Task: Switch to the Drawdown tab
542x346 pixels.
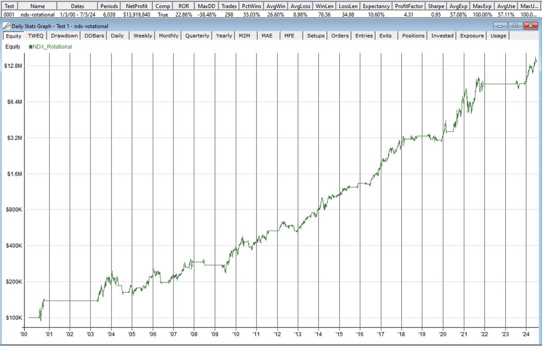Action: 64,36
